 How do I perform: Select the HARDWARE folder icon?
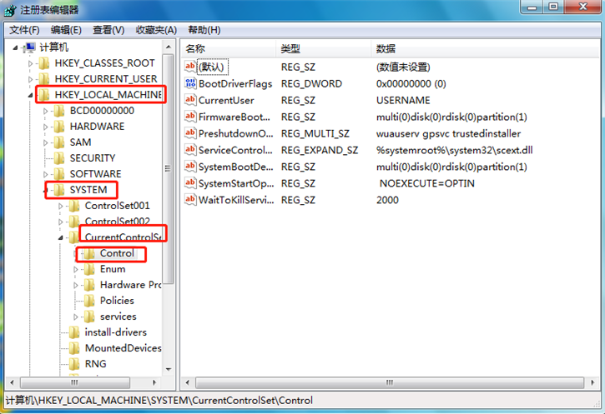pyautogui.click(x=58, y=127)
